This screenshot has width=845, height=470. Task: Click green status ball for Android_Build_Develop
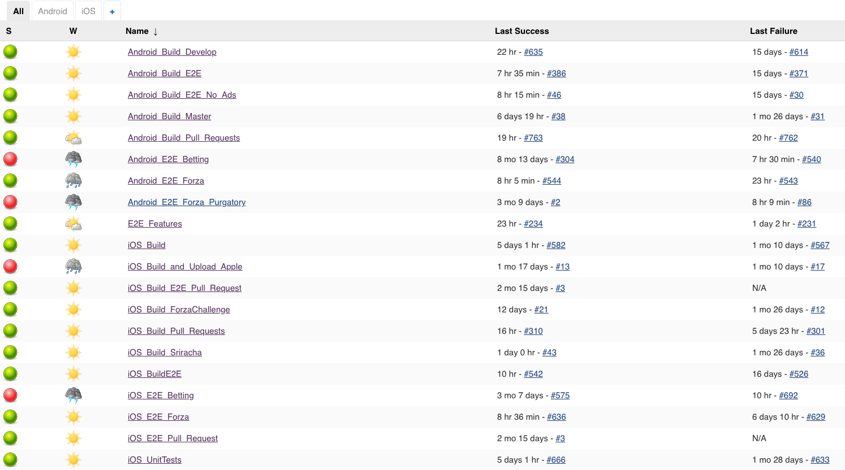click(10, 52)
